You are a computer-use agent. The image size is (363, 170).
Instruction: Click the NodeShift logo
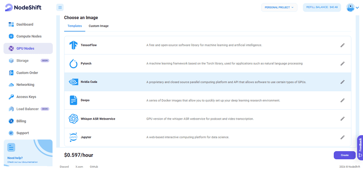click(x=23, y=7)
